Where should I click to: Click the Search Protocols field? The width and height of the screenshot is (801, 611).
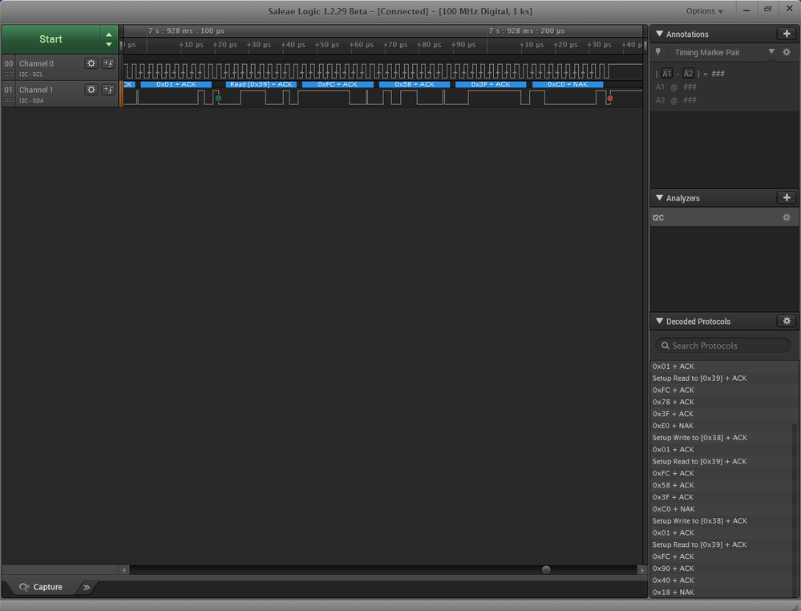(722, 346)
